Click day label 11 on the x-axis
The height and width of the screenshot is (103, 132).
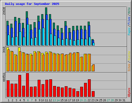(x=46, y=100)
